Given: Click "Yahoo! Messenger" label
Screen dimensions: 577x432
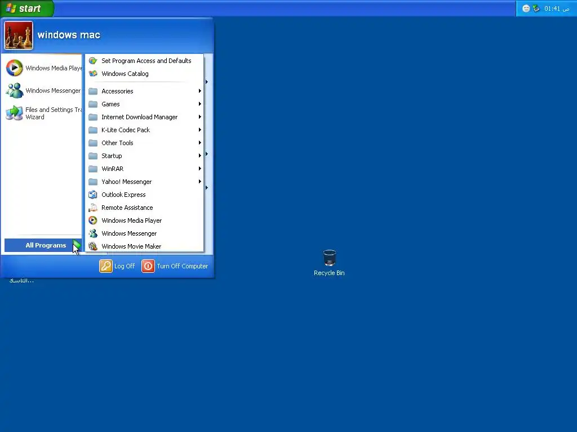Looking at the screenshot, I should [127, 182].
